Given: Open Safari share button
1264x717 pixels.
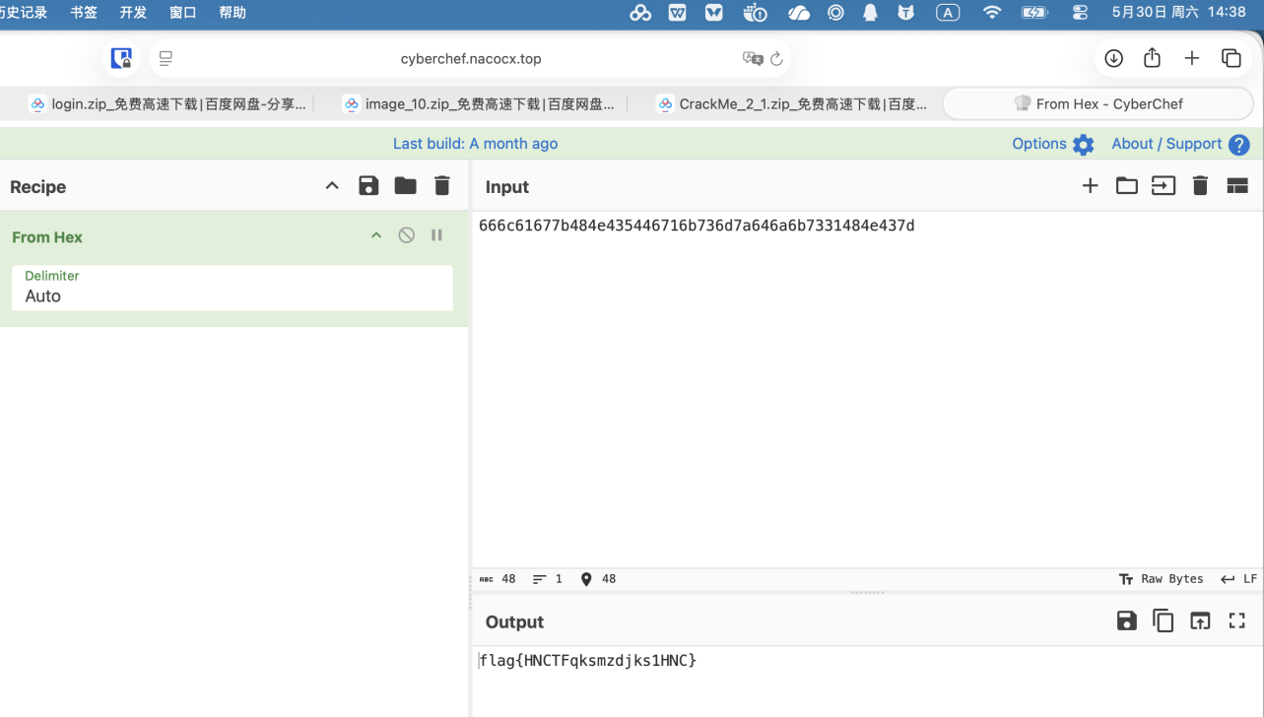Looking at the screenshot, I should (1152, 58).
